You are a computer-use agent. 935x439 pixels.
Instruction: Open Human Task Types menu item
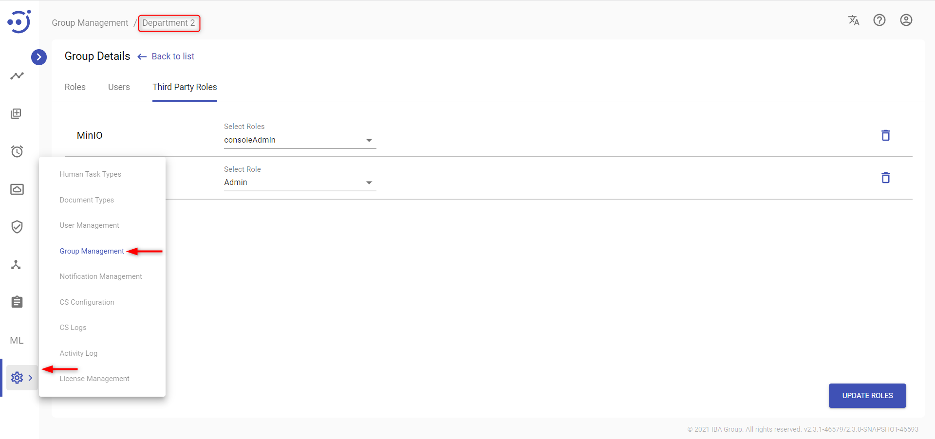coord(91,174)
